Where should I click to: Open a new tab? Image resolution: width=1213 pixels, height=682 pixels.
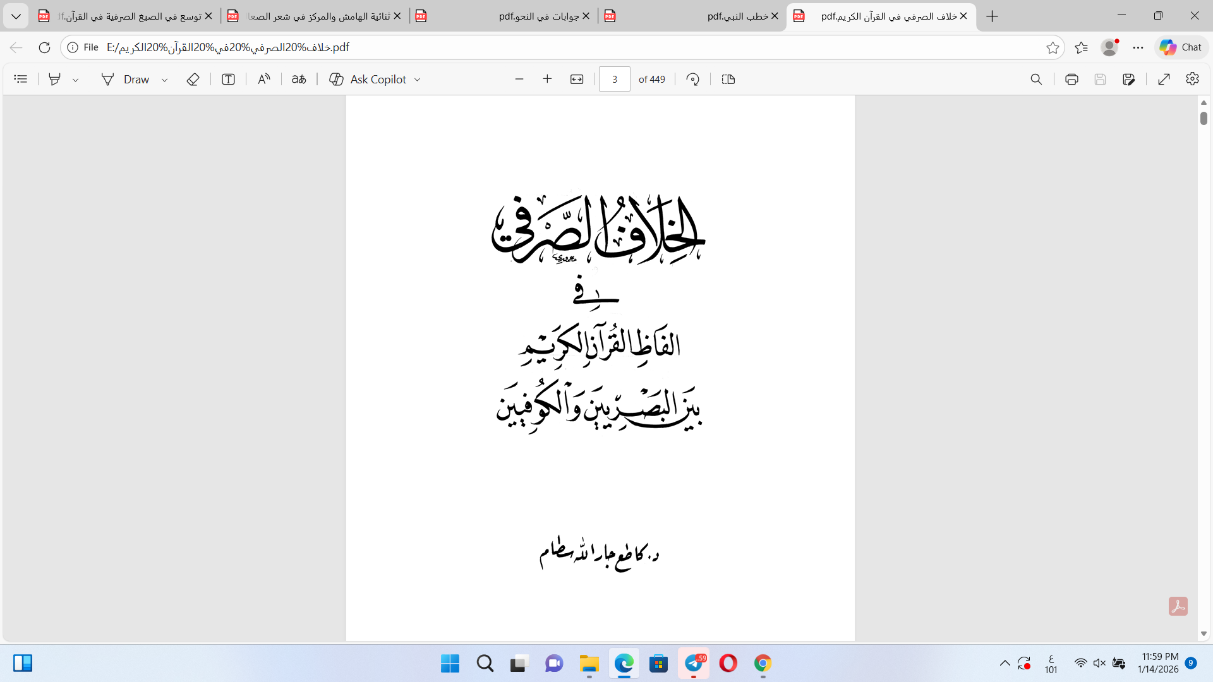(993, 16)
